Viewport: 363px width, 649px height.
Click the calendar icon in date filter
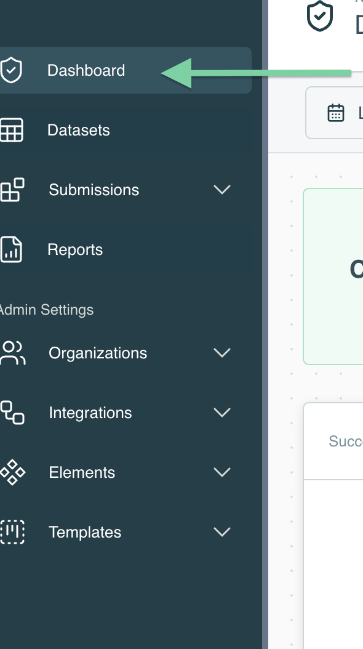coord(336,113)
